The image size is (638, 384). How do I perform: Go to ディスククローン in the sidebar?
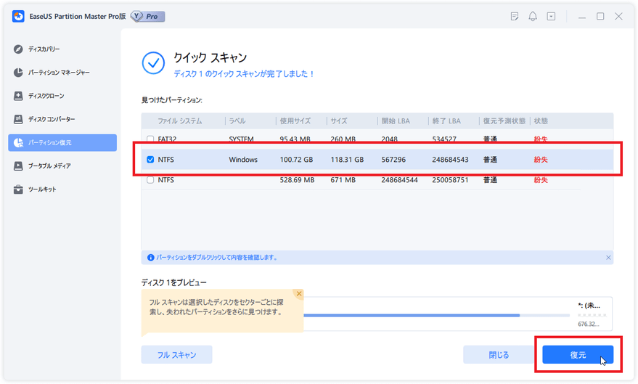click(46, 96)
